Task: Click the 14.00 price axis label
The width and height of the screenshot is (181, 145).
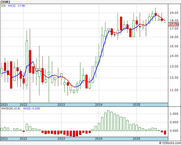Action: (x=174, y=56)
